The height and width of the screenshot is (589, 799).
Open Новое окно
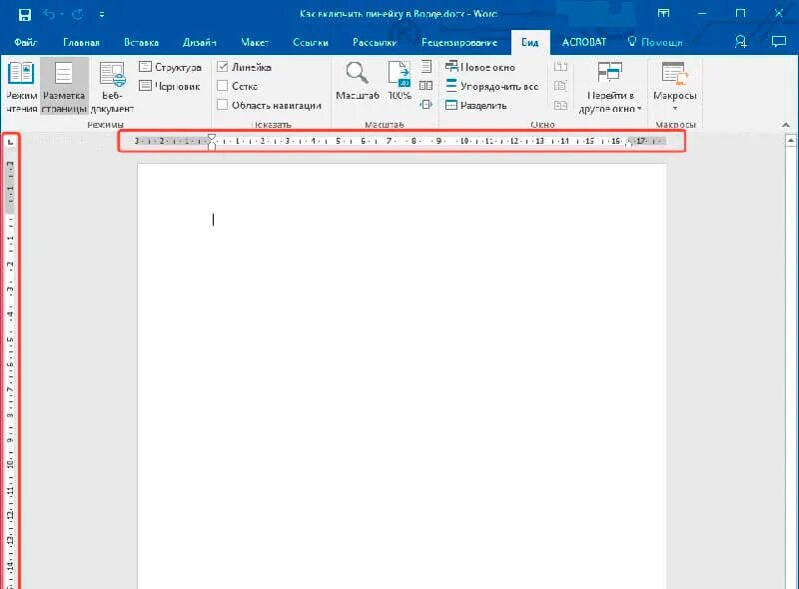pos(480,67)
